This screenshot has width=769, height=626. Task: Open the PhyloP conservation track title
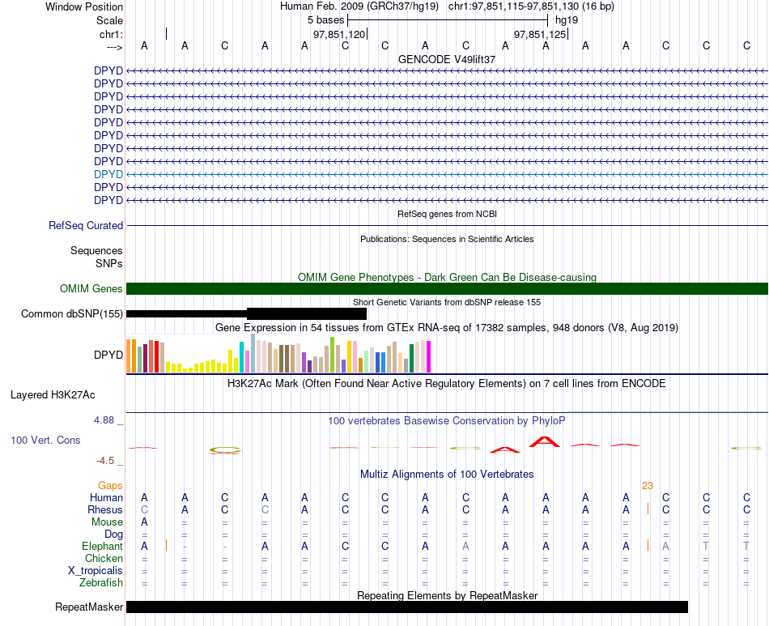(447, 420)
